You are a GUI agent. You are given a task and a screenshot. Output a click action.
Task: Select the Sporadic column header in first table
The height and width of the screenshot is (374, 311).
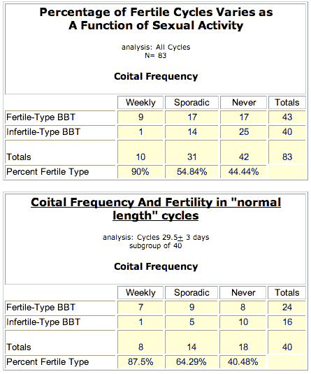coord(191,103)
